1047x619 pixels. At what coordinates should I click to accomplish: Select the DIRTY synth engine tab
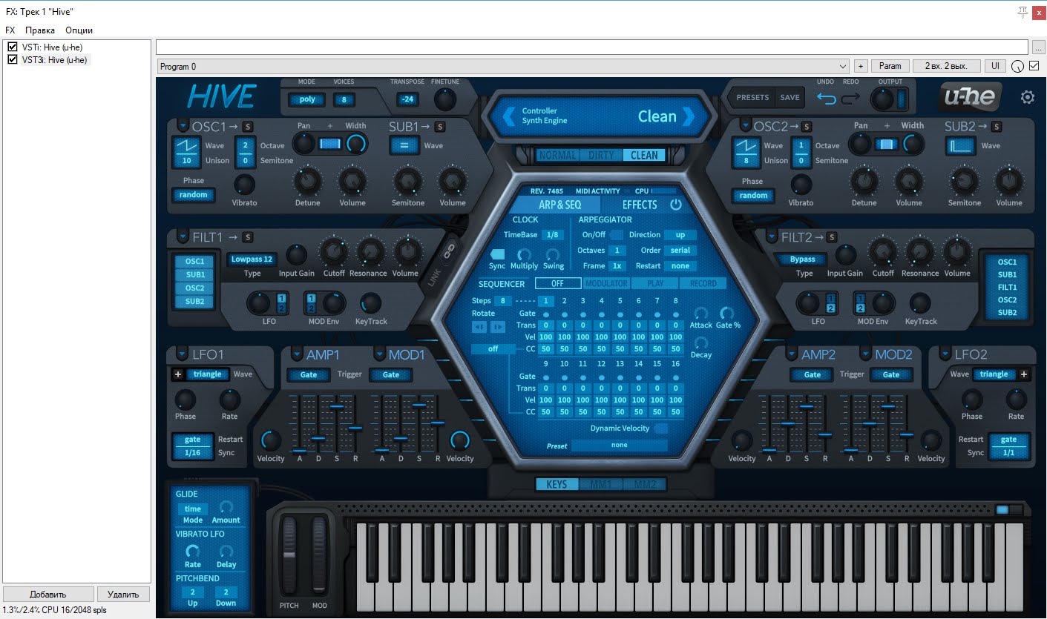pyautogui.click(x=601, y=155)
